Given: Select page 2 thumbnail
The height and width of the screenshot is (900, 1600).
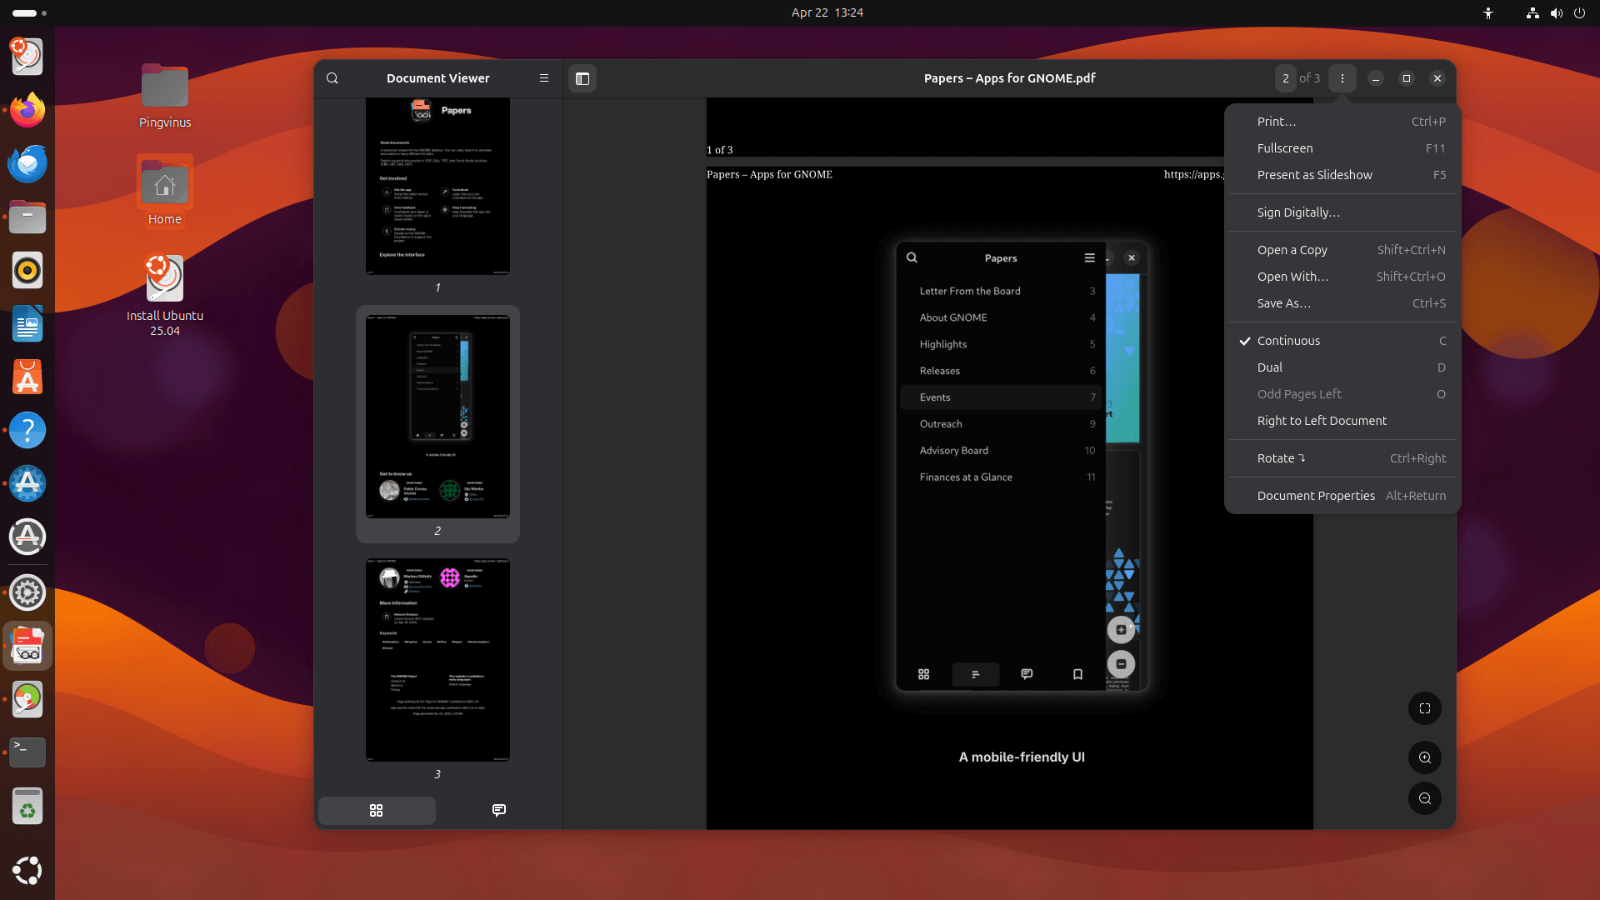Looking at the screenshot, I should coord(437,416).
